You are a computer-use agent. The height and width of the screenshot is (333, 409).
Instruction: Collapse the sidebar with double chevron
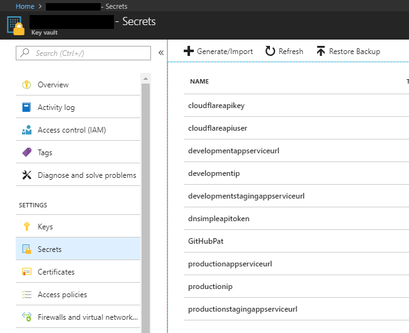pyautogui.click(x=161, y=53)
